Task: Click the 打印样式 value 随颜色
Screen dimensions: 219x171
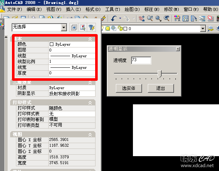Action: (x=72, y=108)
